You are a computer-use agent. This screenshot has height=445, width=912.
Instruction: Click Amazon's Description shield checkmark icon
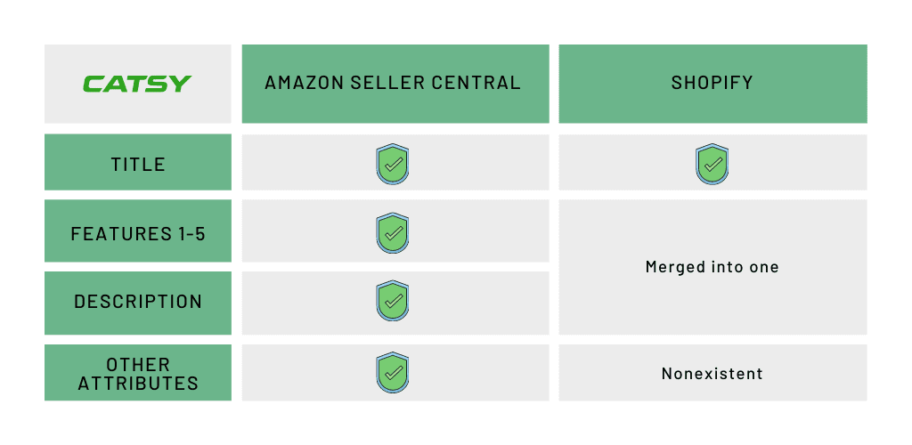(x=393, y=300)
